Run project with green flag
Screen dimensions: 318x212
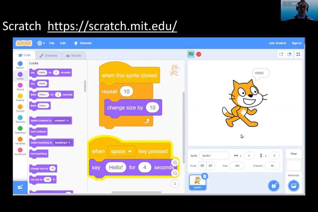pyautogui.click(x=191, y=54)
